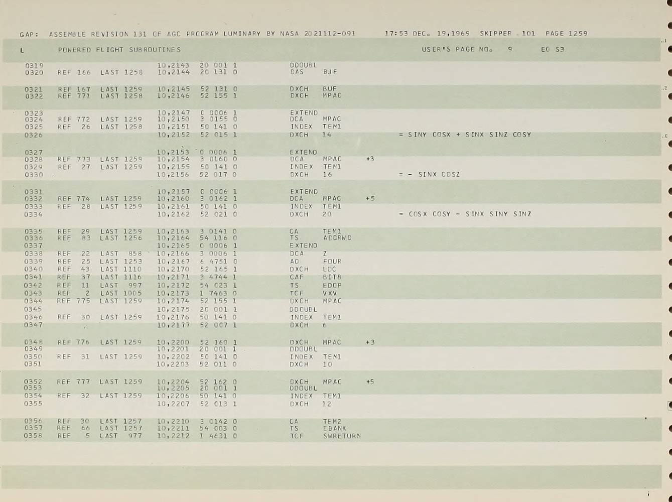
Task: Click the '+5' modifier on line 0352
Action: tap(370, 382)
